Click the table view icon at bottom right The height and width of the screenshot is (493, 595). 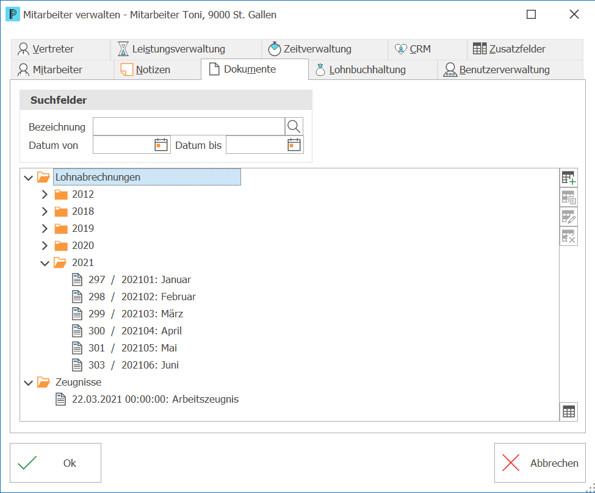pos(568,411)
